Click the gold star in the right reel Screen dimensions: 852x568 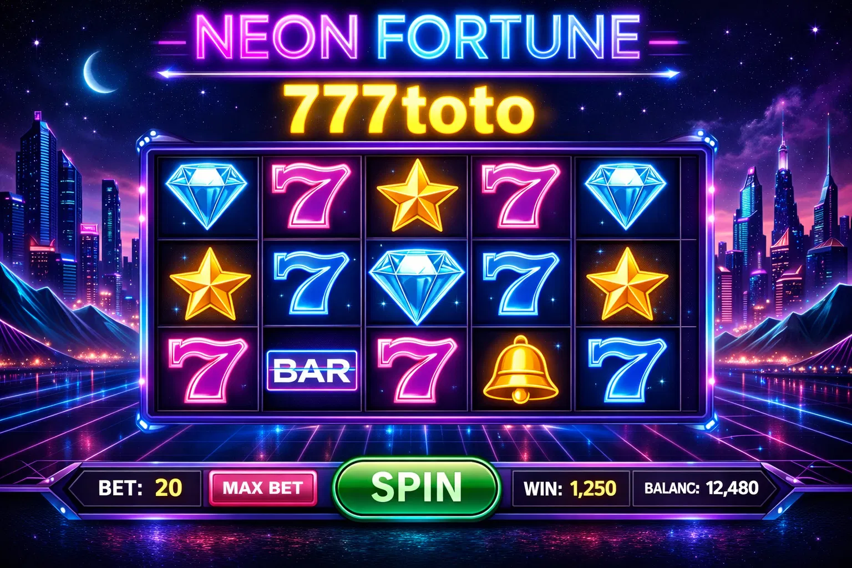pyautogui.click(x=627, y=284)
